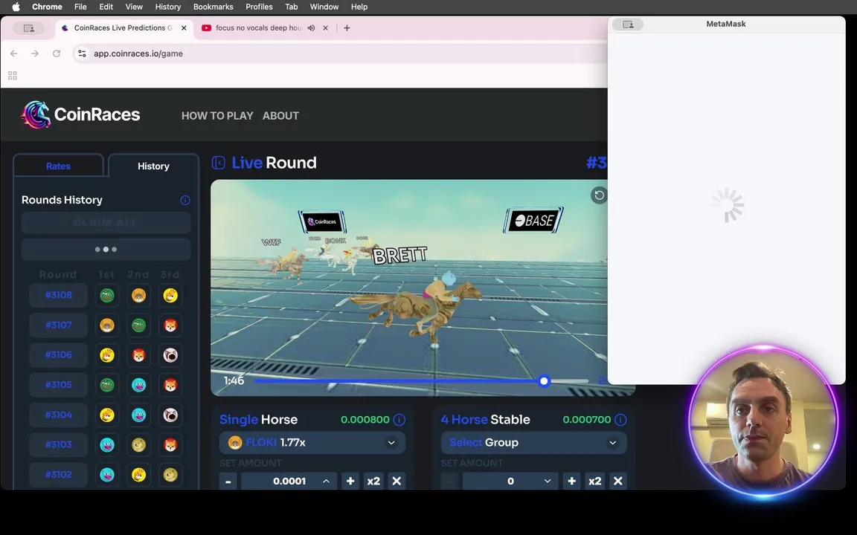Click the CLAIM ALL button
857x535 pixels.
pyautogui.click(x=106, y=223)
